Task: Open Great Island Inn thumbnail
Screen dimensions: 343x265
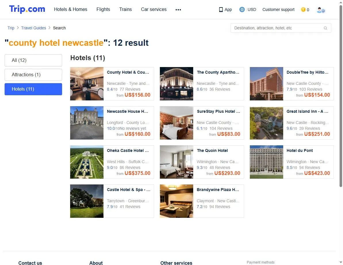Action: click(x=266, y=123)
